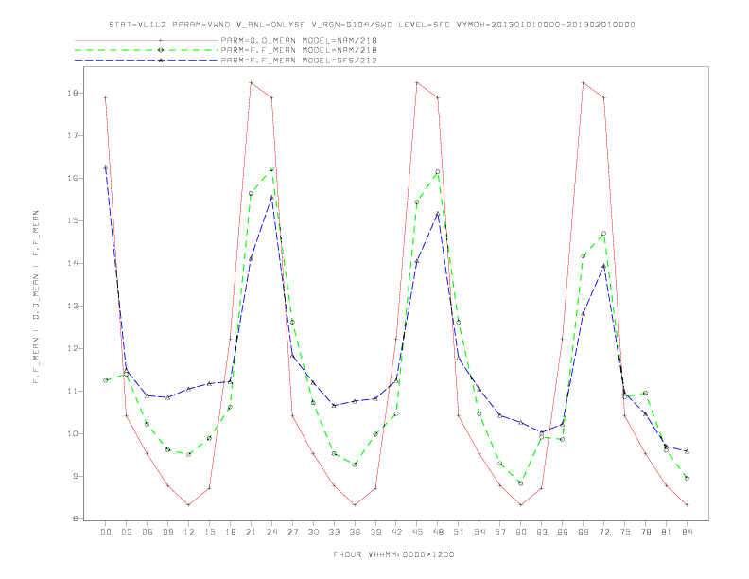
Task: Click green NAM circle marker at forecast hour 00
Action: pos(106,380)
